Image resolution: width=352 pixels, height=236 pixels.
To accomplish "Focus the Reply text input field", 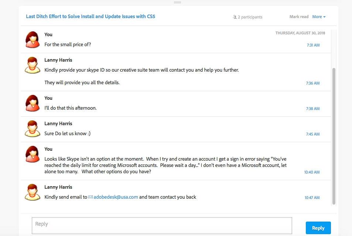I will [x=162, y=226].
